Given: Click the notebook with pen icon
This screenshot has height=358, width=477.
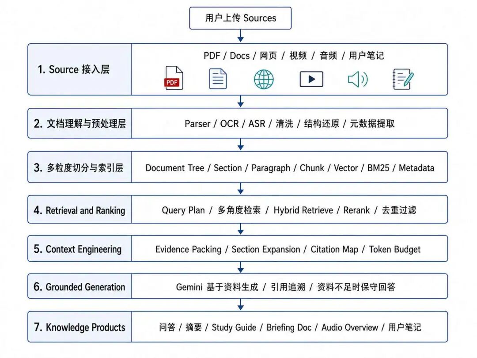Looking at the screenshot, I should click(403, 79).
